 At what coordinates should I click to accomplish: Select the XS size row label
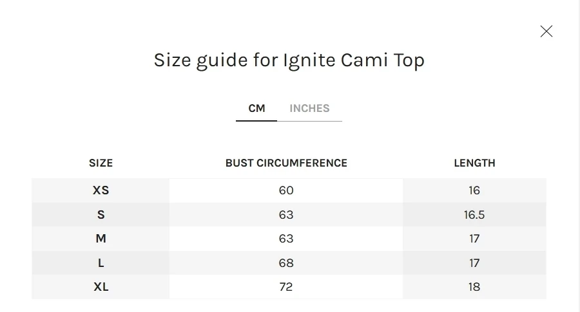[101, 190]
